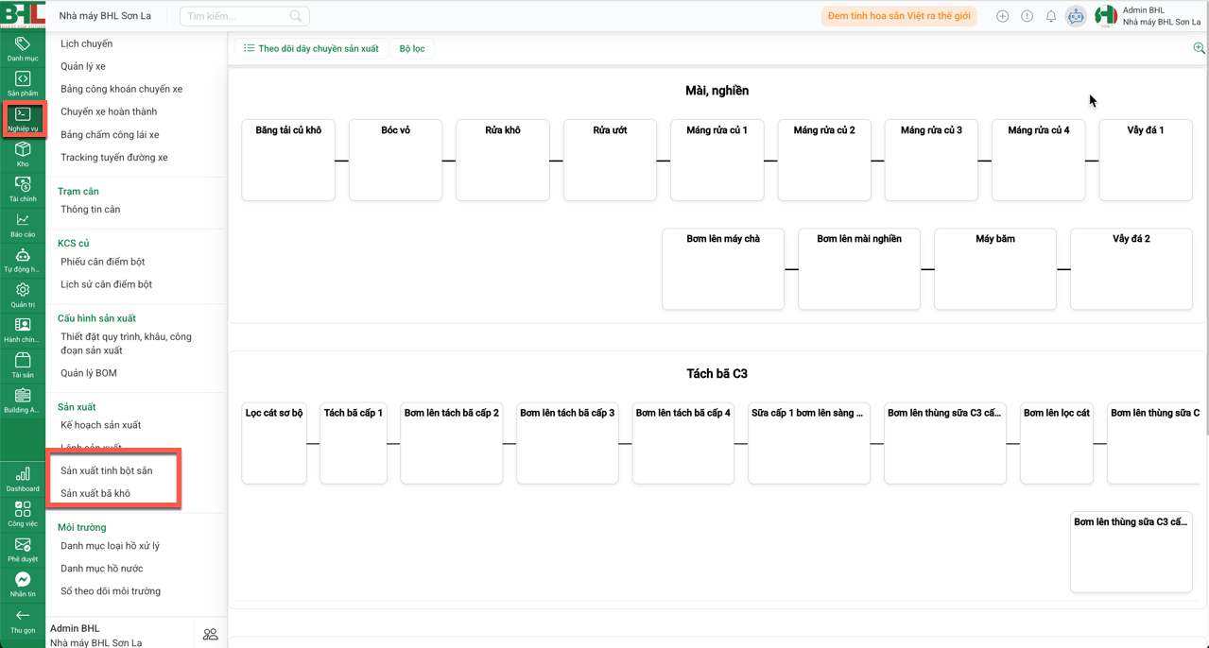Screen dimensions: 1209x648
Task: Click the users icon beside Admin BHL footer
Action: (x=210, y=635)
